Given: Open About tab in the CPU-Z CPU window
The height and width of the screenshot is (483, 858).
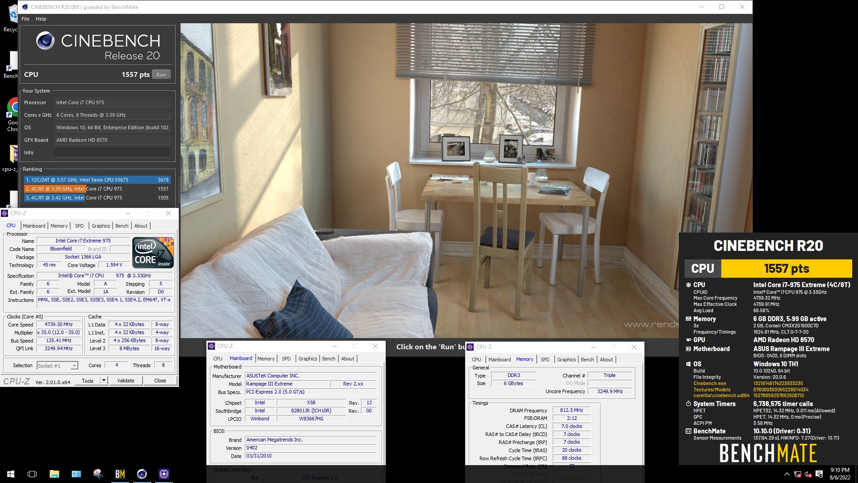Looking at the screenshot, I should [x=141, y=226].
